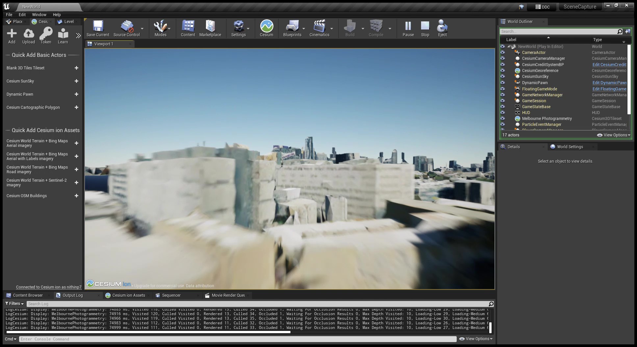The image size is (637, 347).
Task: Open the Window menu
Action: (x=39, y=14)
